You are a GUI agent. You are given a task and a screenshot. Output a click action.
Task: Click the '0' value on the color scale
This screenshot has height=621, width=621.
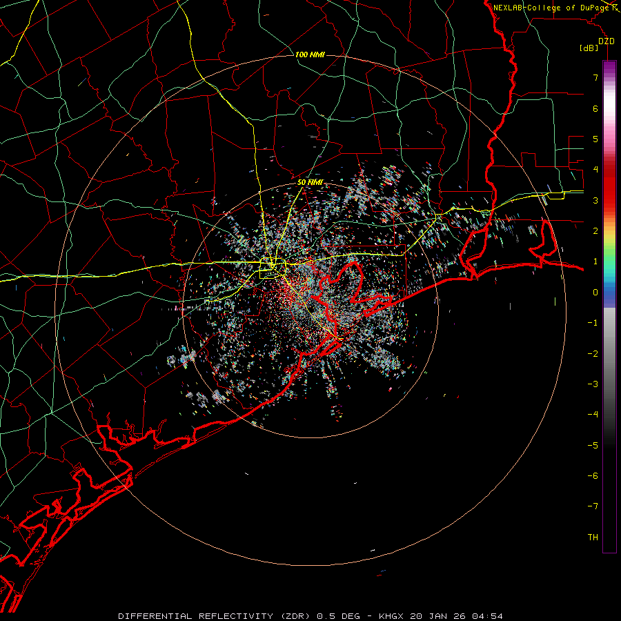point(595,293)
